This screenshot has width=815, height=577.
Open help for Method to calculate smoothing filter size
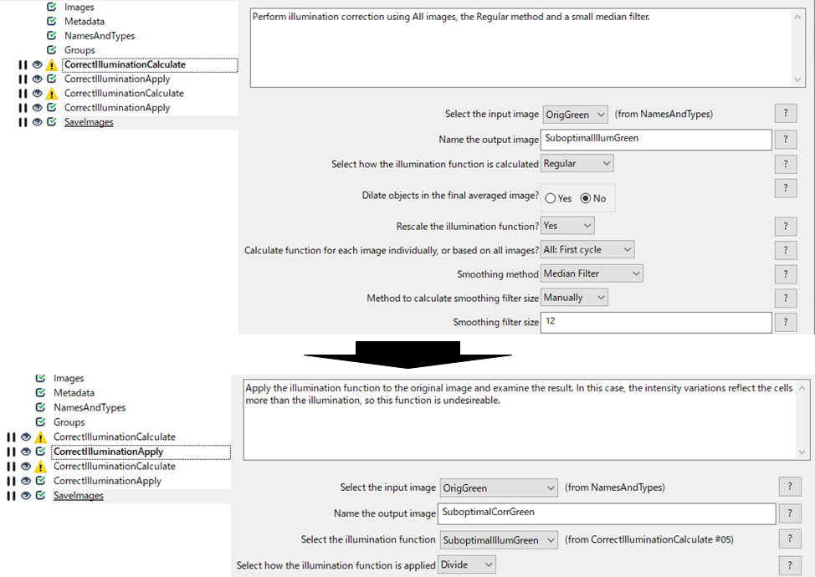click(x=786, y=298)
